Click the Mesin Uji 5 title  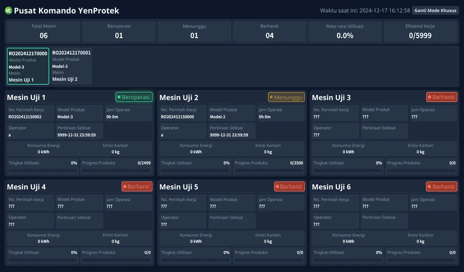[x=179, y=187]
